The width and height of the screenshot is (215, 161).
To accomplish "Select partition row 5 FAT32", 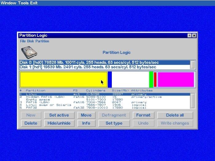I will (105, 107).
